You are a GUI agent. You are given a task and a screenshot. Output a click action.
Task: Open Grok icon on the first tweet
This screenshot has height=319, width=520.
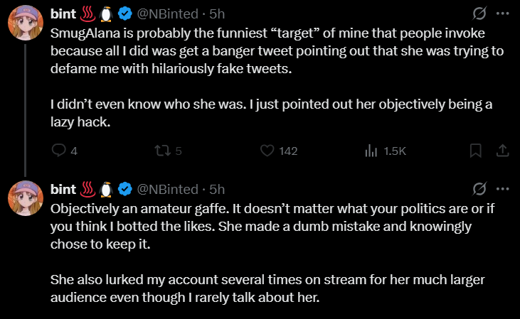480,14
